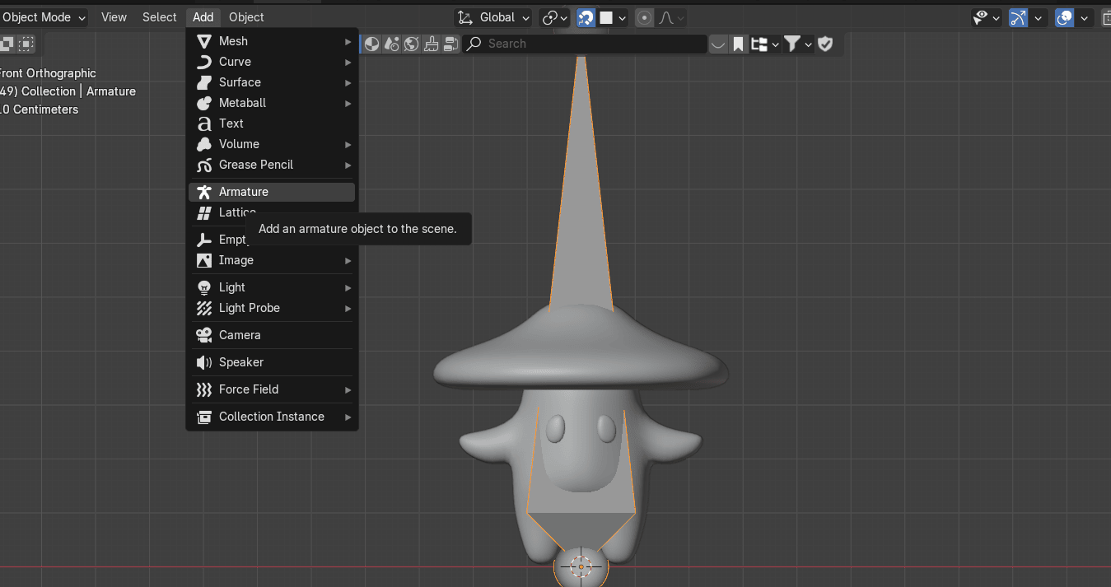Screen dimensions: 1111x587
Task: Toggle the snapping magnet icon
Action: click(x=586, y=17)
